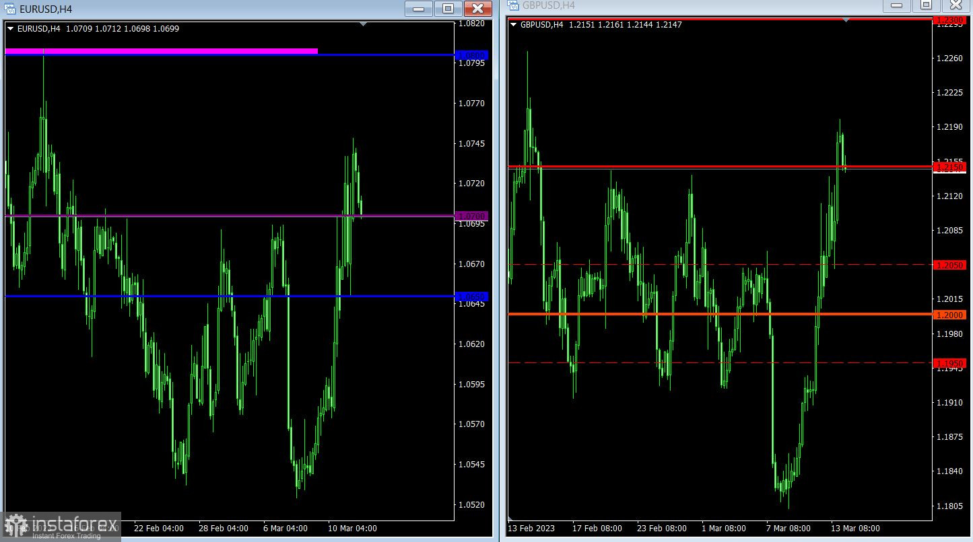
Task: Click 1.0545 on EURUSD price scale
Action: point(471,465)
